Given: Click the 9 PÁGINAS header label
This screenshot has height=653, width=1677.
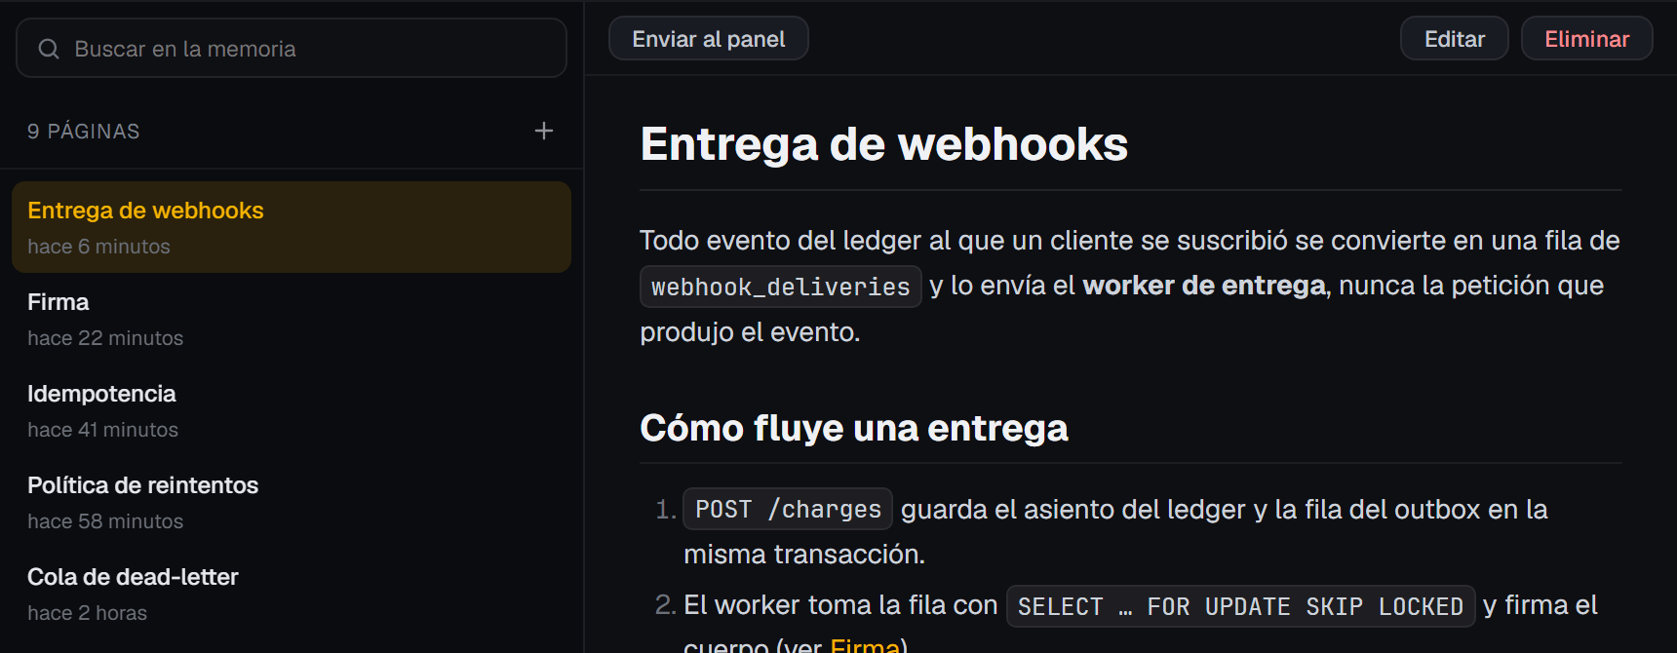Looking at the screenshot, I should 84,132.
